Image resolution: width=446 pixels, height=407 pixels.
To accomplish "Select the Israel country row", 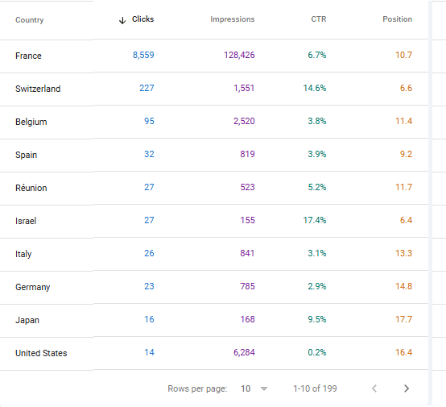I will pos(214,221).
